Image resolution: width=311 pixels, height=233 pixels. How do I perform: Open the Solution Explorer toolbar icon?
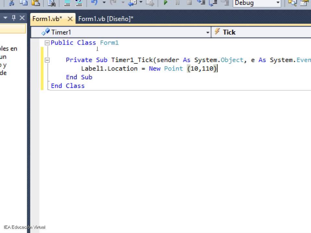pos(292,3)
